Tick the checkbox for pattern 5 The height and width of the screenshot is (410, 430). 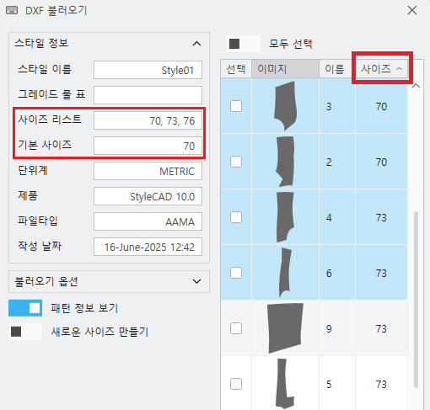236,384
